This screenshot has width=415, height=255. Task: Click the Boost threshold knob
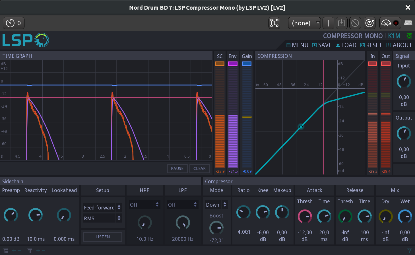[x=216, y=228]
